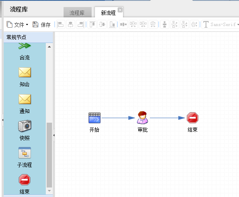Click the distribute horizontally icon

pos(123,24)
